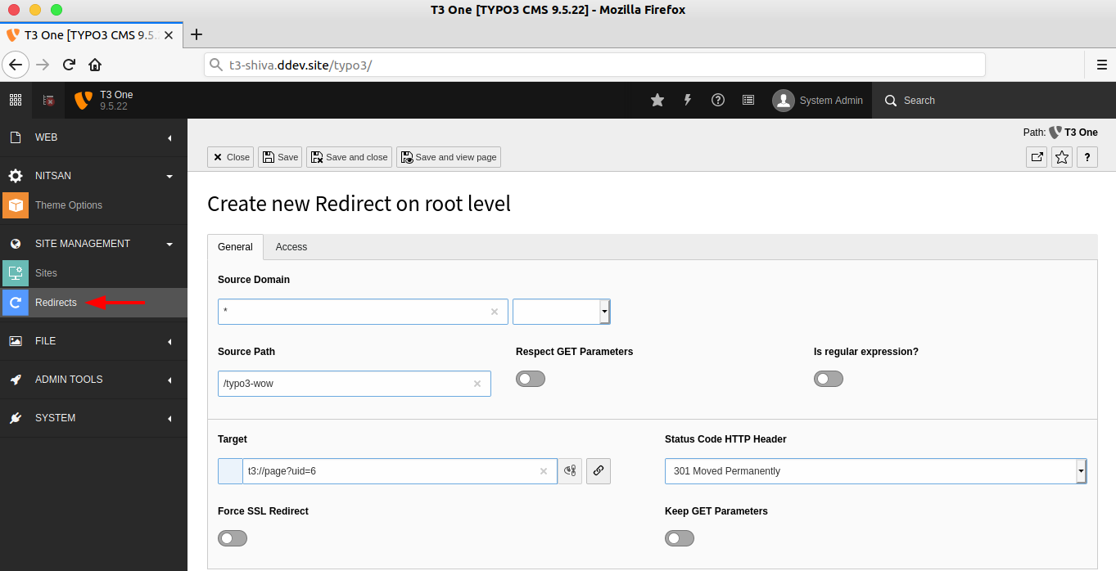Switch to the Access tab

coord(291,246)
